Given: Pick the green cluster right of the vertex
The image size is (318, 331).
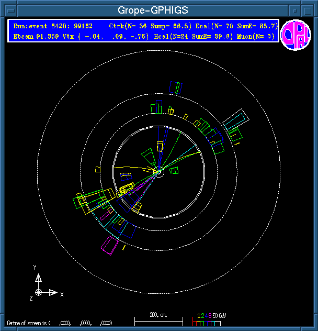Looking at the screenshot, I should coord(174,170).
